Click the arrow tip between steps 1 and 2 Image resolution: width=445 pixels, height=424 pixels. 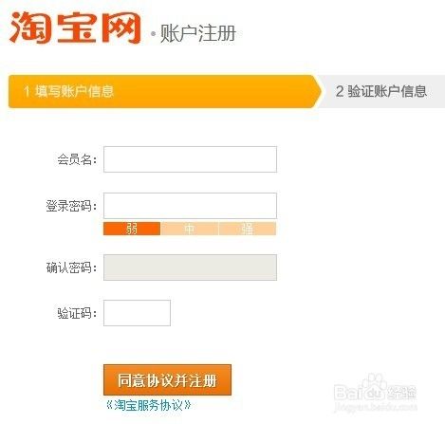318,91
